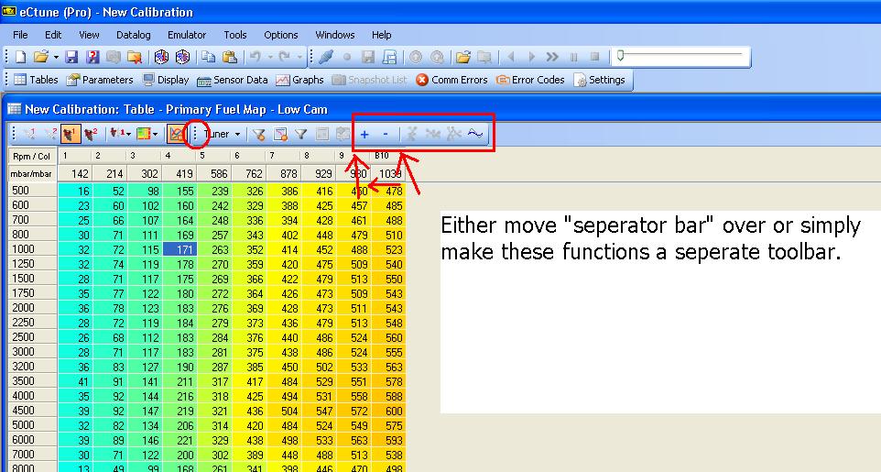Open the Emulator menu

pyautogui.click(x=187, y=35)
